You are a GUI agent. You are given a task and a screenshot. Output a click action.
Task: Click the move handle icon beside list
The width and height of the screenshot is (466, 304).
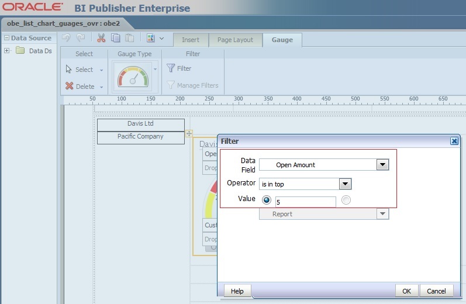189,133
